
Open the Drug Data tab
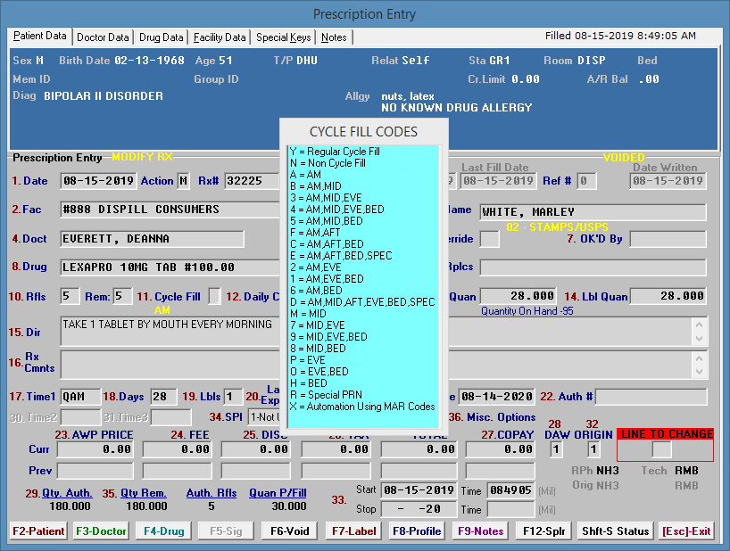pos(162,37)
